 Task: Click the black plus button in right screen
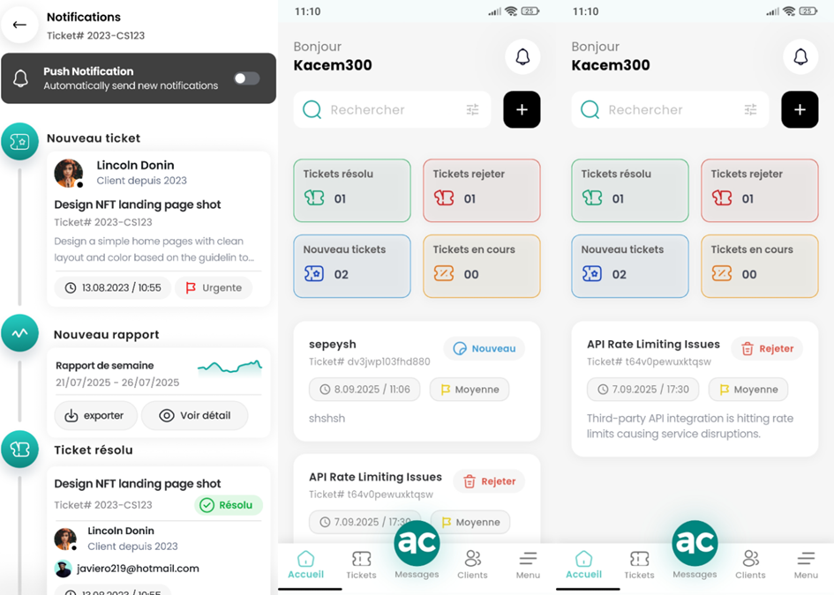click(800, 109)
